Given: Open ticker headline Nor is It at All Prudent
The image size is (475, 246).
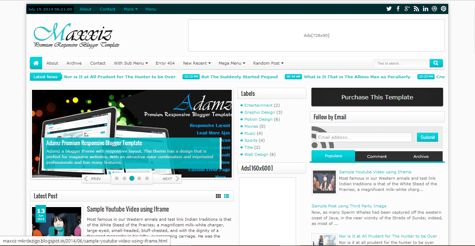Looking at the screenshot, I should [120, 77].
